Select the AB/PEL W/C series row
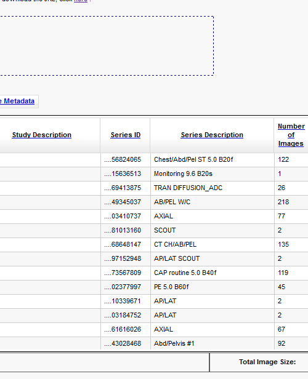308x379 pixels. click(154, 202)
